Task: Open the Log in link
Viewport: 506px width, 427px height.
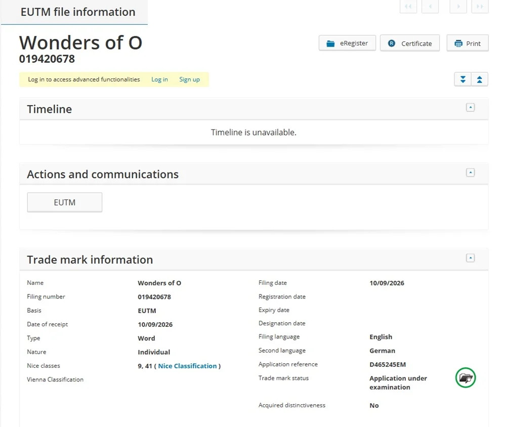Action: 160,79
